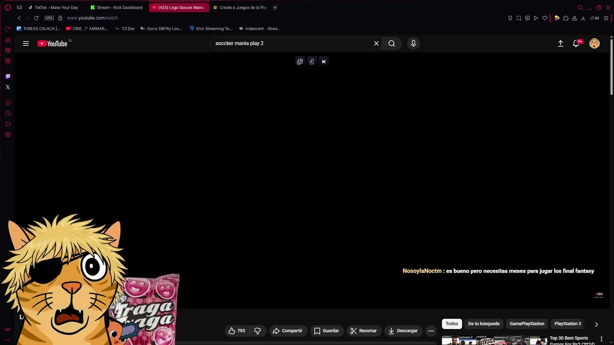This screenshot has width=614, height=345.
Task: Start voice search with the microphone
Action: tap(413, 44)
